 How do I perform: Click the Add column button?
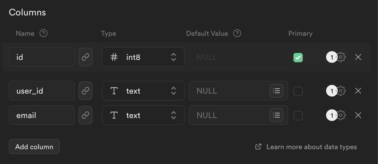(x=34, y=147)
